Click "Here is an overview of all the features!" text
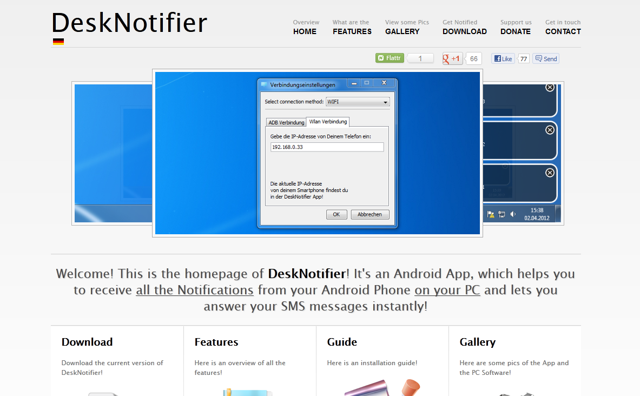Viewport: 640px width, 396px height. click(240, 367)
